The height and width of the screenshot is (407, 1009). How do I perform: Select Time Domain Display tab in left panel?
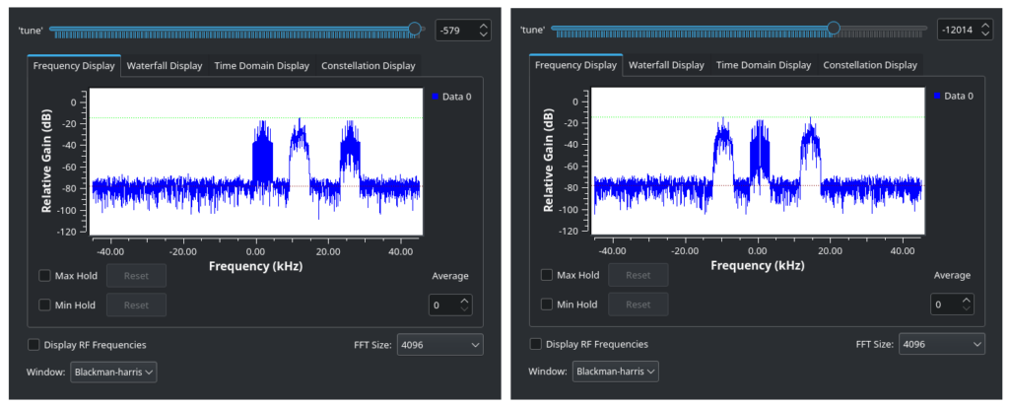tap(262, 66)
